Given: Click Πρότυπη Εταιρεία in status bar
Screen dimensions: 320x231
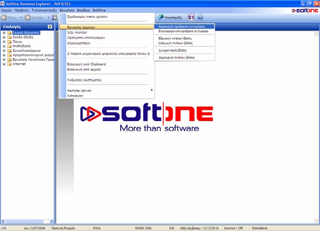Looking at the screenshot, I should 63,228.
